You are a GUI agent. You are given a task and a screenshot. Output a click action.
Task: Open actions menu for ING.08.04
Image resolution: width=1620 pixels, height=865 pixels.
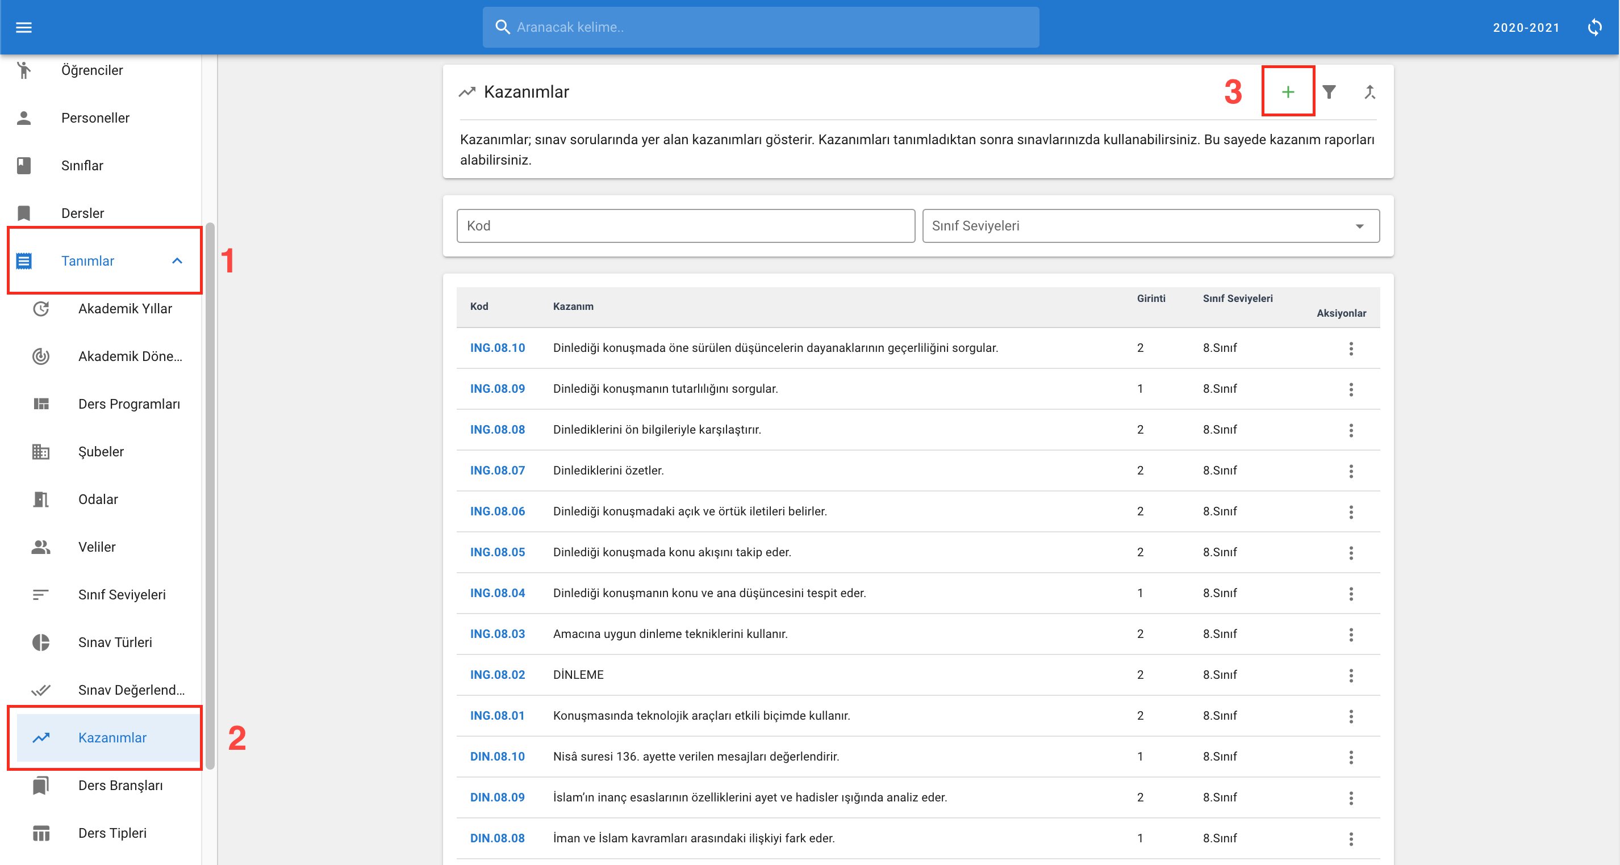pyautogui.click(x=1350, y=593)
